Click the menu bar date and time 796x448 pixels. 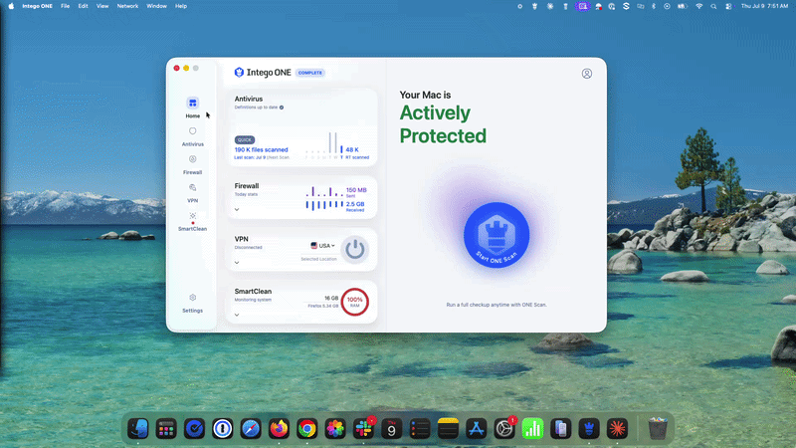click(x=764, y=6)
